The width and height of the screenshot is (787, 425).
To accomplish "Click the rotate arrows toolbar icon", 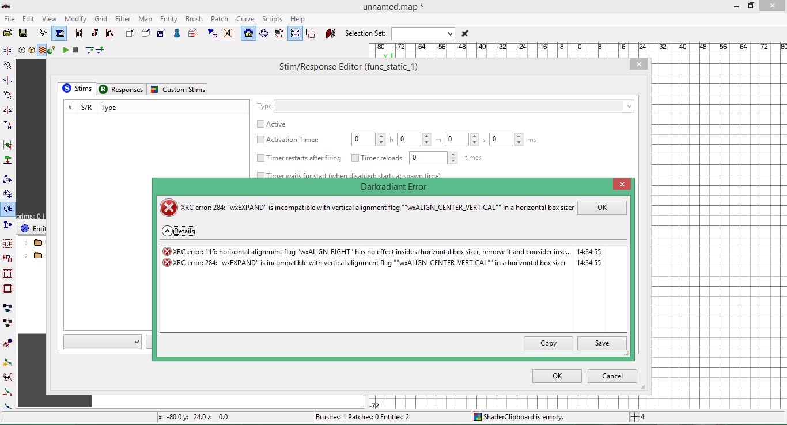I will 264,33.
